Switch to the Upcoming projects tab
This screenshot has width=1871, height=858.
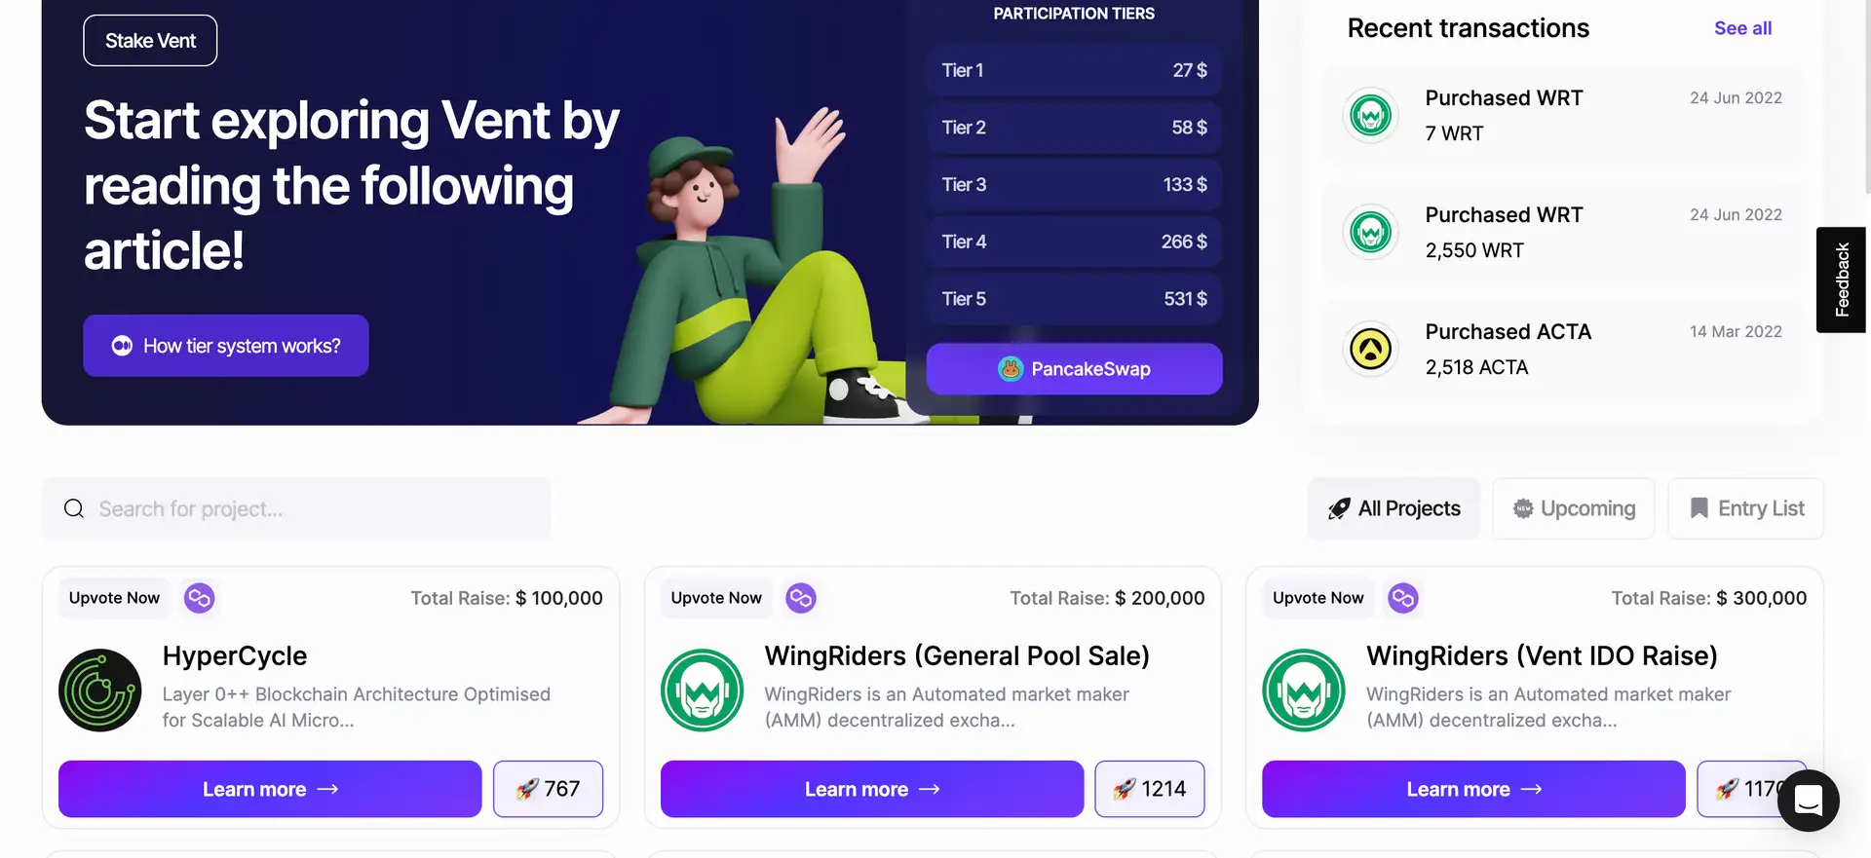coord(1574,508)
